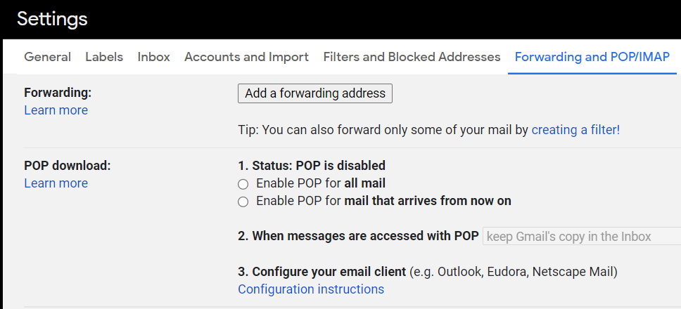Click the Forwarding and POP/IMAP tab
Viewport: 681px width, 309px height.
tap(592, 57)
